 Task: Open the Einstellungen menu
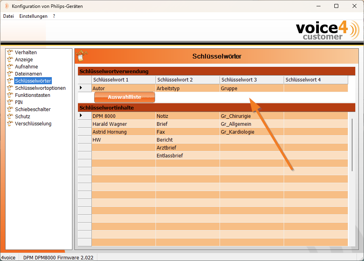pyautogui.click(x=33, y=16)
